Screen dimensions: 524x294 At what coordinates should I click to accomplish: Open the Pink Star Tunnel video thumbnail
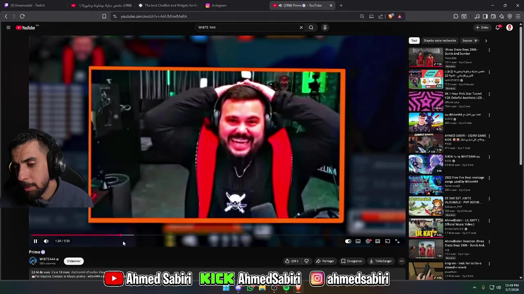426,101
